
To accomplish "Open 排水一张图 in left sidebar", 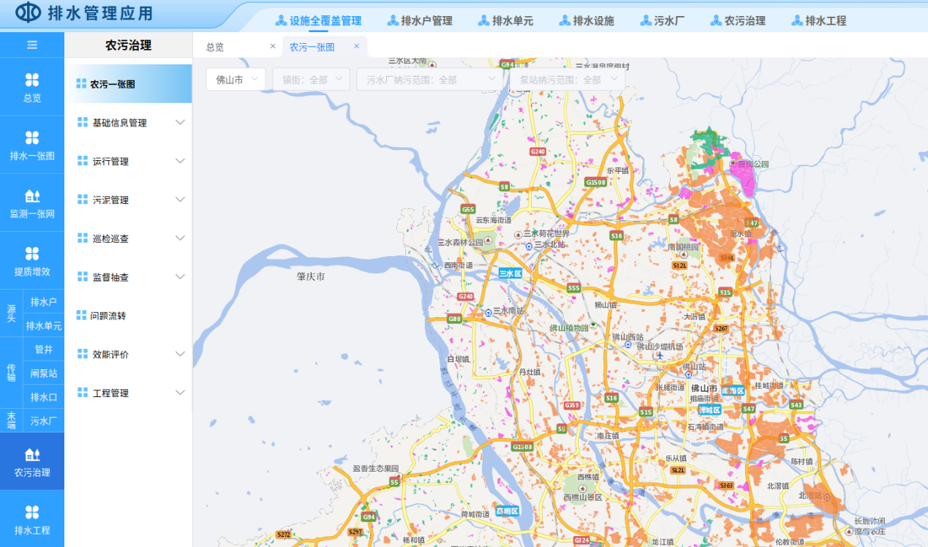I will [32, 146].
